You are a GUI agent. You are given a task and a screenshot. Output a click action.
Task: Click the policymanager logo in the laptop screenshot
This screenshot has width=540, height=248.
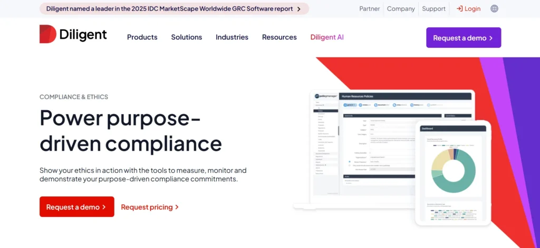click(325, 96)
